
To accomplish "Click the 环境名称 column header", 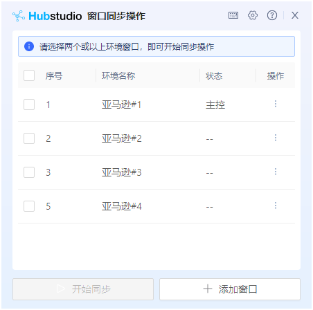I will click(x=118, y=75).
